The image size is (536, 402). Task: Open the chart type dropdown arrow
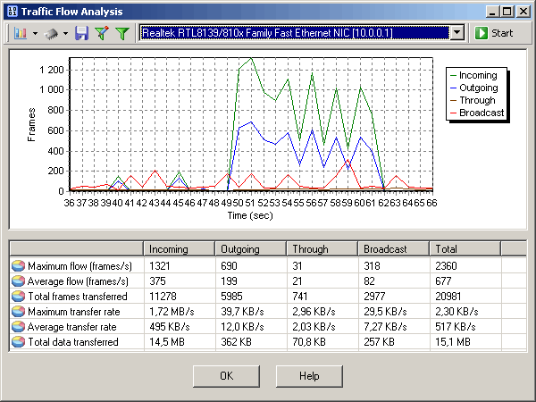(34, 33)
